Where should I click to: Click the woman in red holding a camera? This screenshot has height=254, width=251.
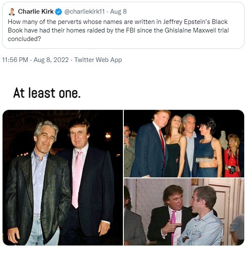(x=232, y=156)
